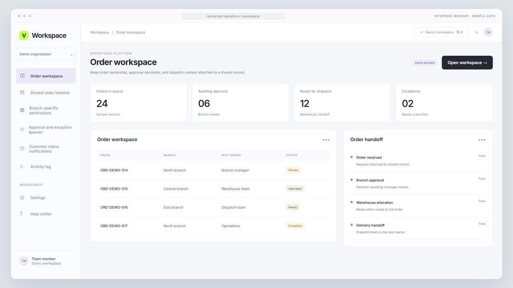This screenshot has height=288, width=513.
Task: Click the Review status badge
Action: (x=293, y=170)
